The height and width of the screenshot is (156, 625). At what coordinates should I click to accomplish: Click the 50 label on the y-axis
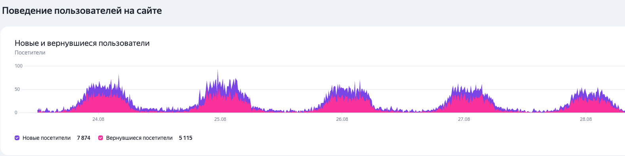17,89
